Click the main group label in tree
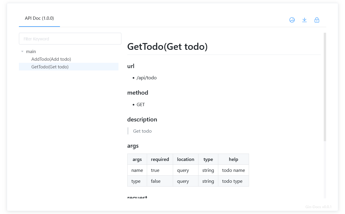345x214 pixels. (31, 52)
